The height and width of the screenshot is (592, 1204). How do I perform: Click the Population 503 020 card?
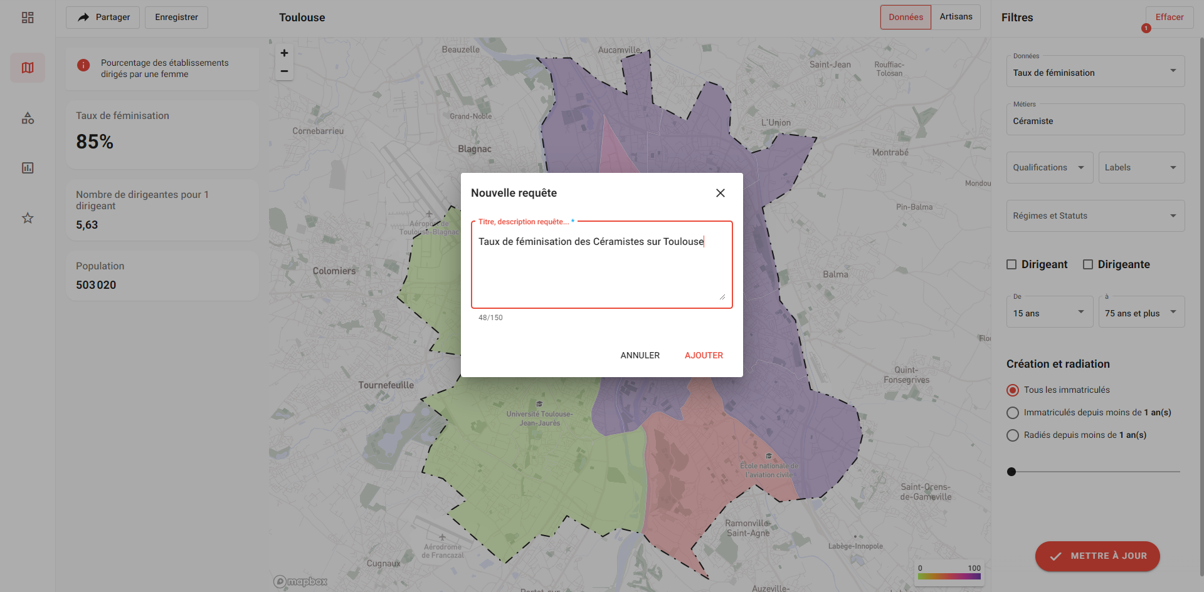[x=162, y=276]
